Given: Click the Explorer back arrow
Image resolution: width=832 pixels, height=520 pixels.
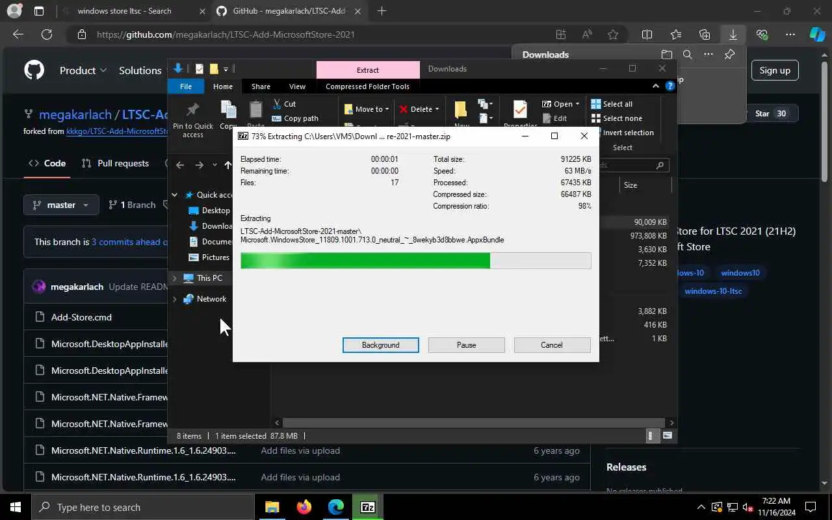Looking at the screenshot, I should [x=180, y=165].
